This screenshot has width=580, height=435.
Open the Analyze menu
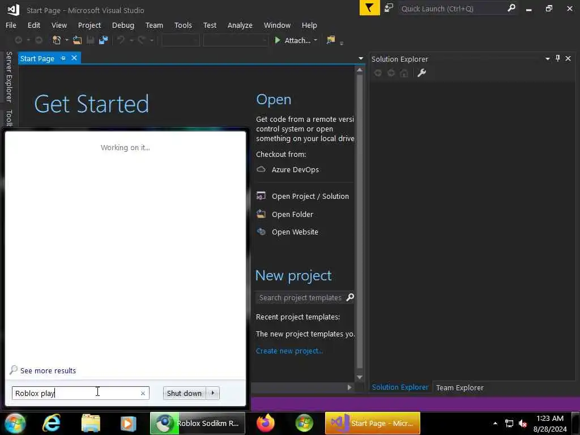[x=240, y=25]
